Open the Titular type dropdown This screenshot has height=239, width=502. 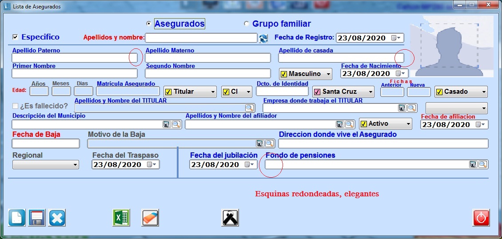(x=190, y=92)
